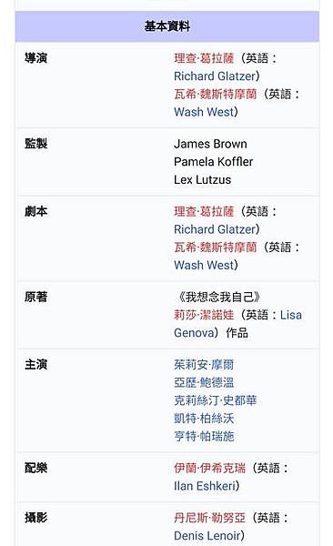
Task: Follow the Wash West link in the 劇本 row
Action: pos(204,265)
